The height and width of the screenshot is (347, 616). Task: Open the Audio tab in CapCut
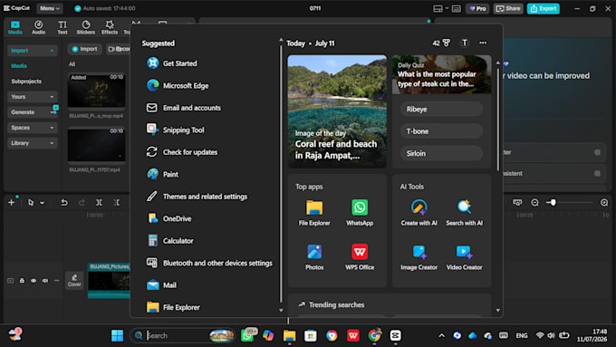[x=38, y=27]
